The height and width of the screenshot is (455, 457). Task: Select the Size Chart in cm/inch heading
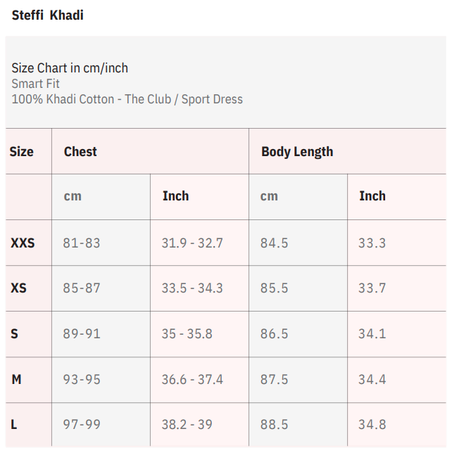point(70,68)
